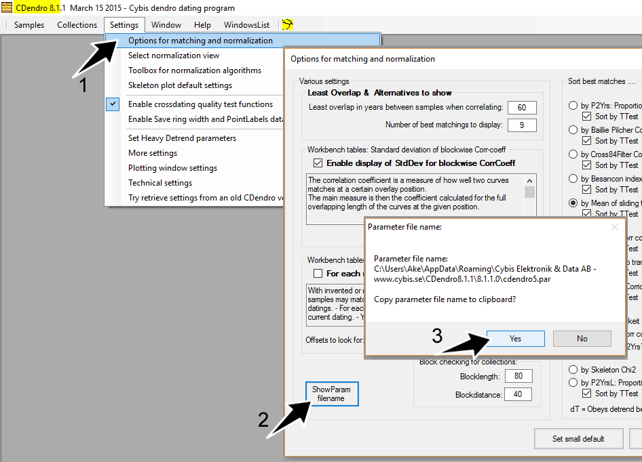The height and width of the screenshot is (462, 642).
Task: Toggle Sort by TTest under Baillie Pilcher
Action: click(587, 141)
